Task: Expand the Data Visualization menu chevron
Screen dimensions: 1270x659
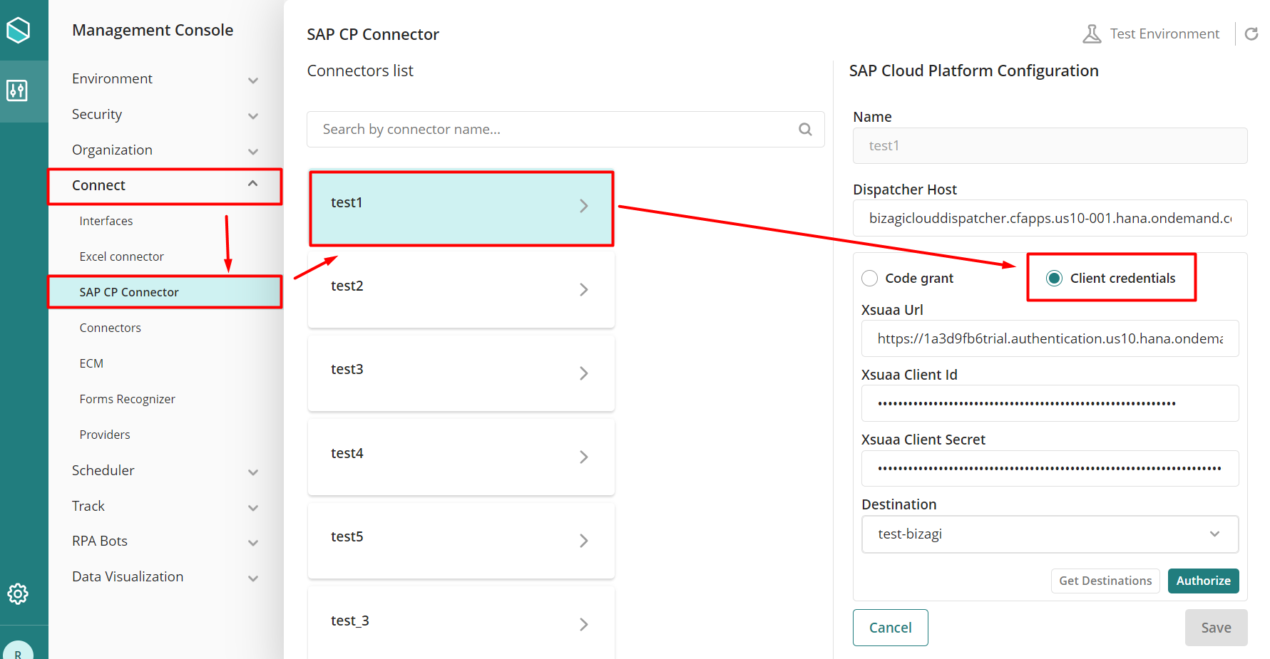Action: 253,578
